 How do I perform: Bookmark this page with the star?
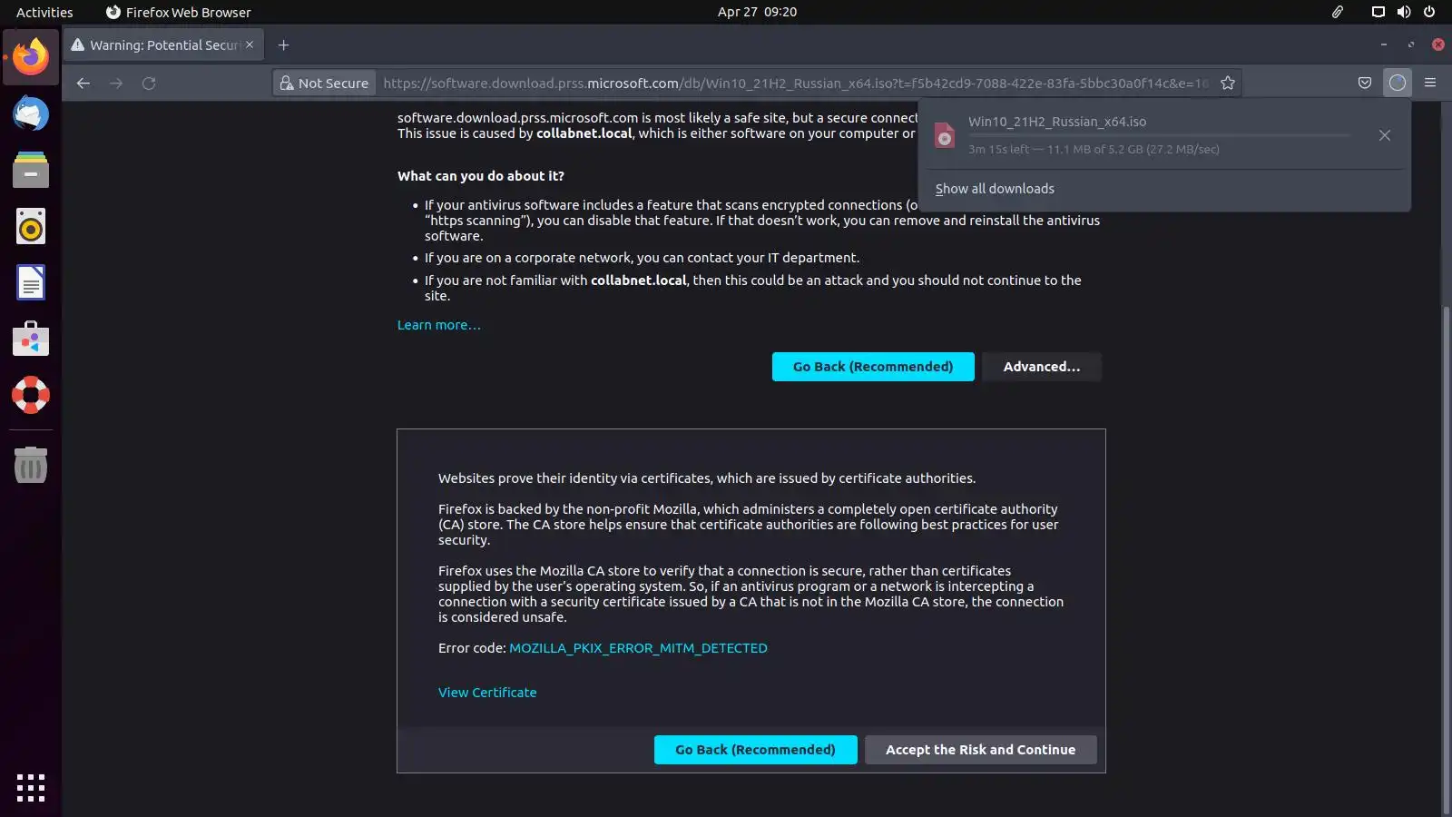pos(1228,83)
